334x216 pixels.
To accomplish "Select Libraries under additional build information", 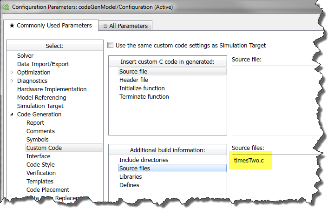I will pos(131,177).
